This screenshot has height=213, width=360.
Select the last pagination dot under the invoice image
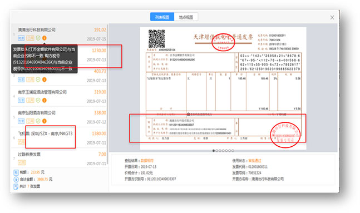233,151
